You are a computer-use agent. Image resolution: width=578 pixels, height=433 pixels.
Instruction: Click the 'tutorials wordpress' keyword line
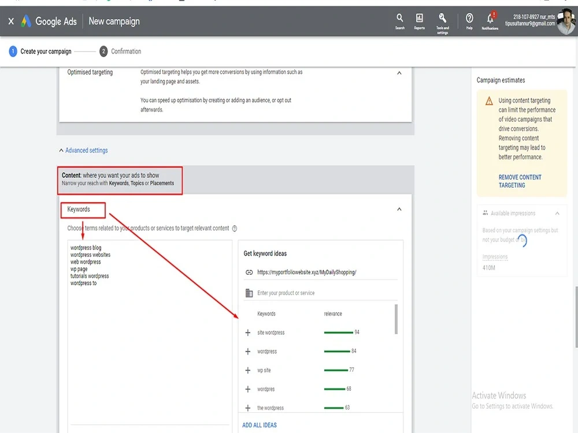point(90,276)
